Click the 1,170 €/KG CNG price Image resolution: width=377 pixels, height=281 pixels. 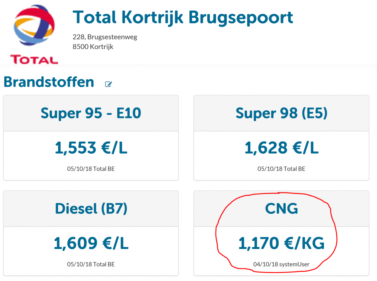pyautogui.click(x=281, y=243)
